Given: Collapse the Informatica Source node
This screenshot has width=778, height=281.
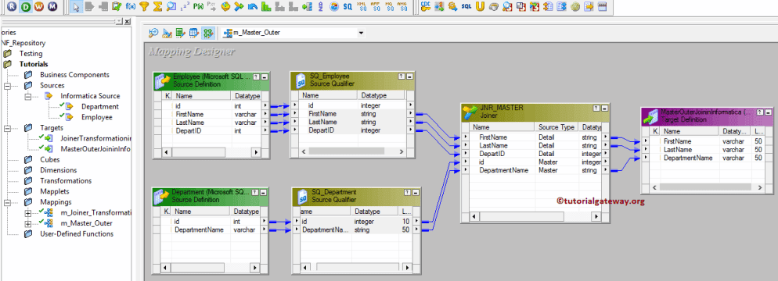Looking at the screenshot, I should point(28,96).
